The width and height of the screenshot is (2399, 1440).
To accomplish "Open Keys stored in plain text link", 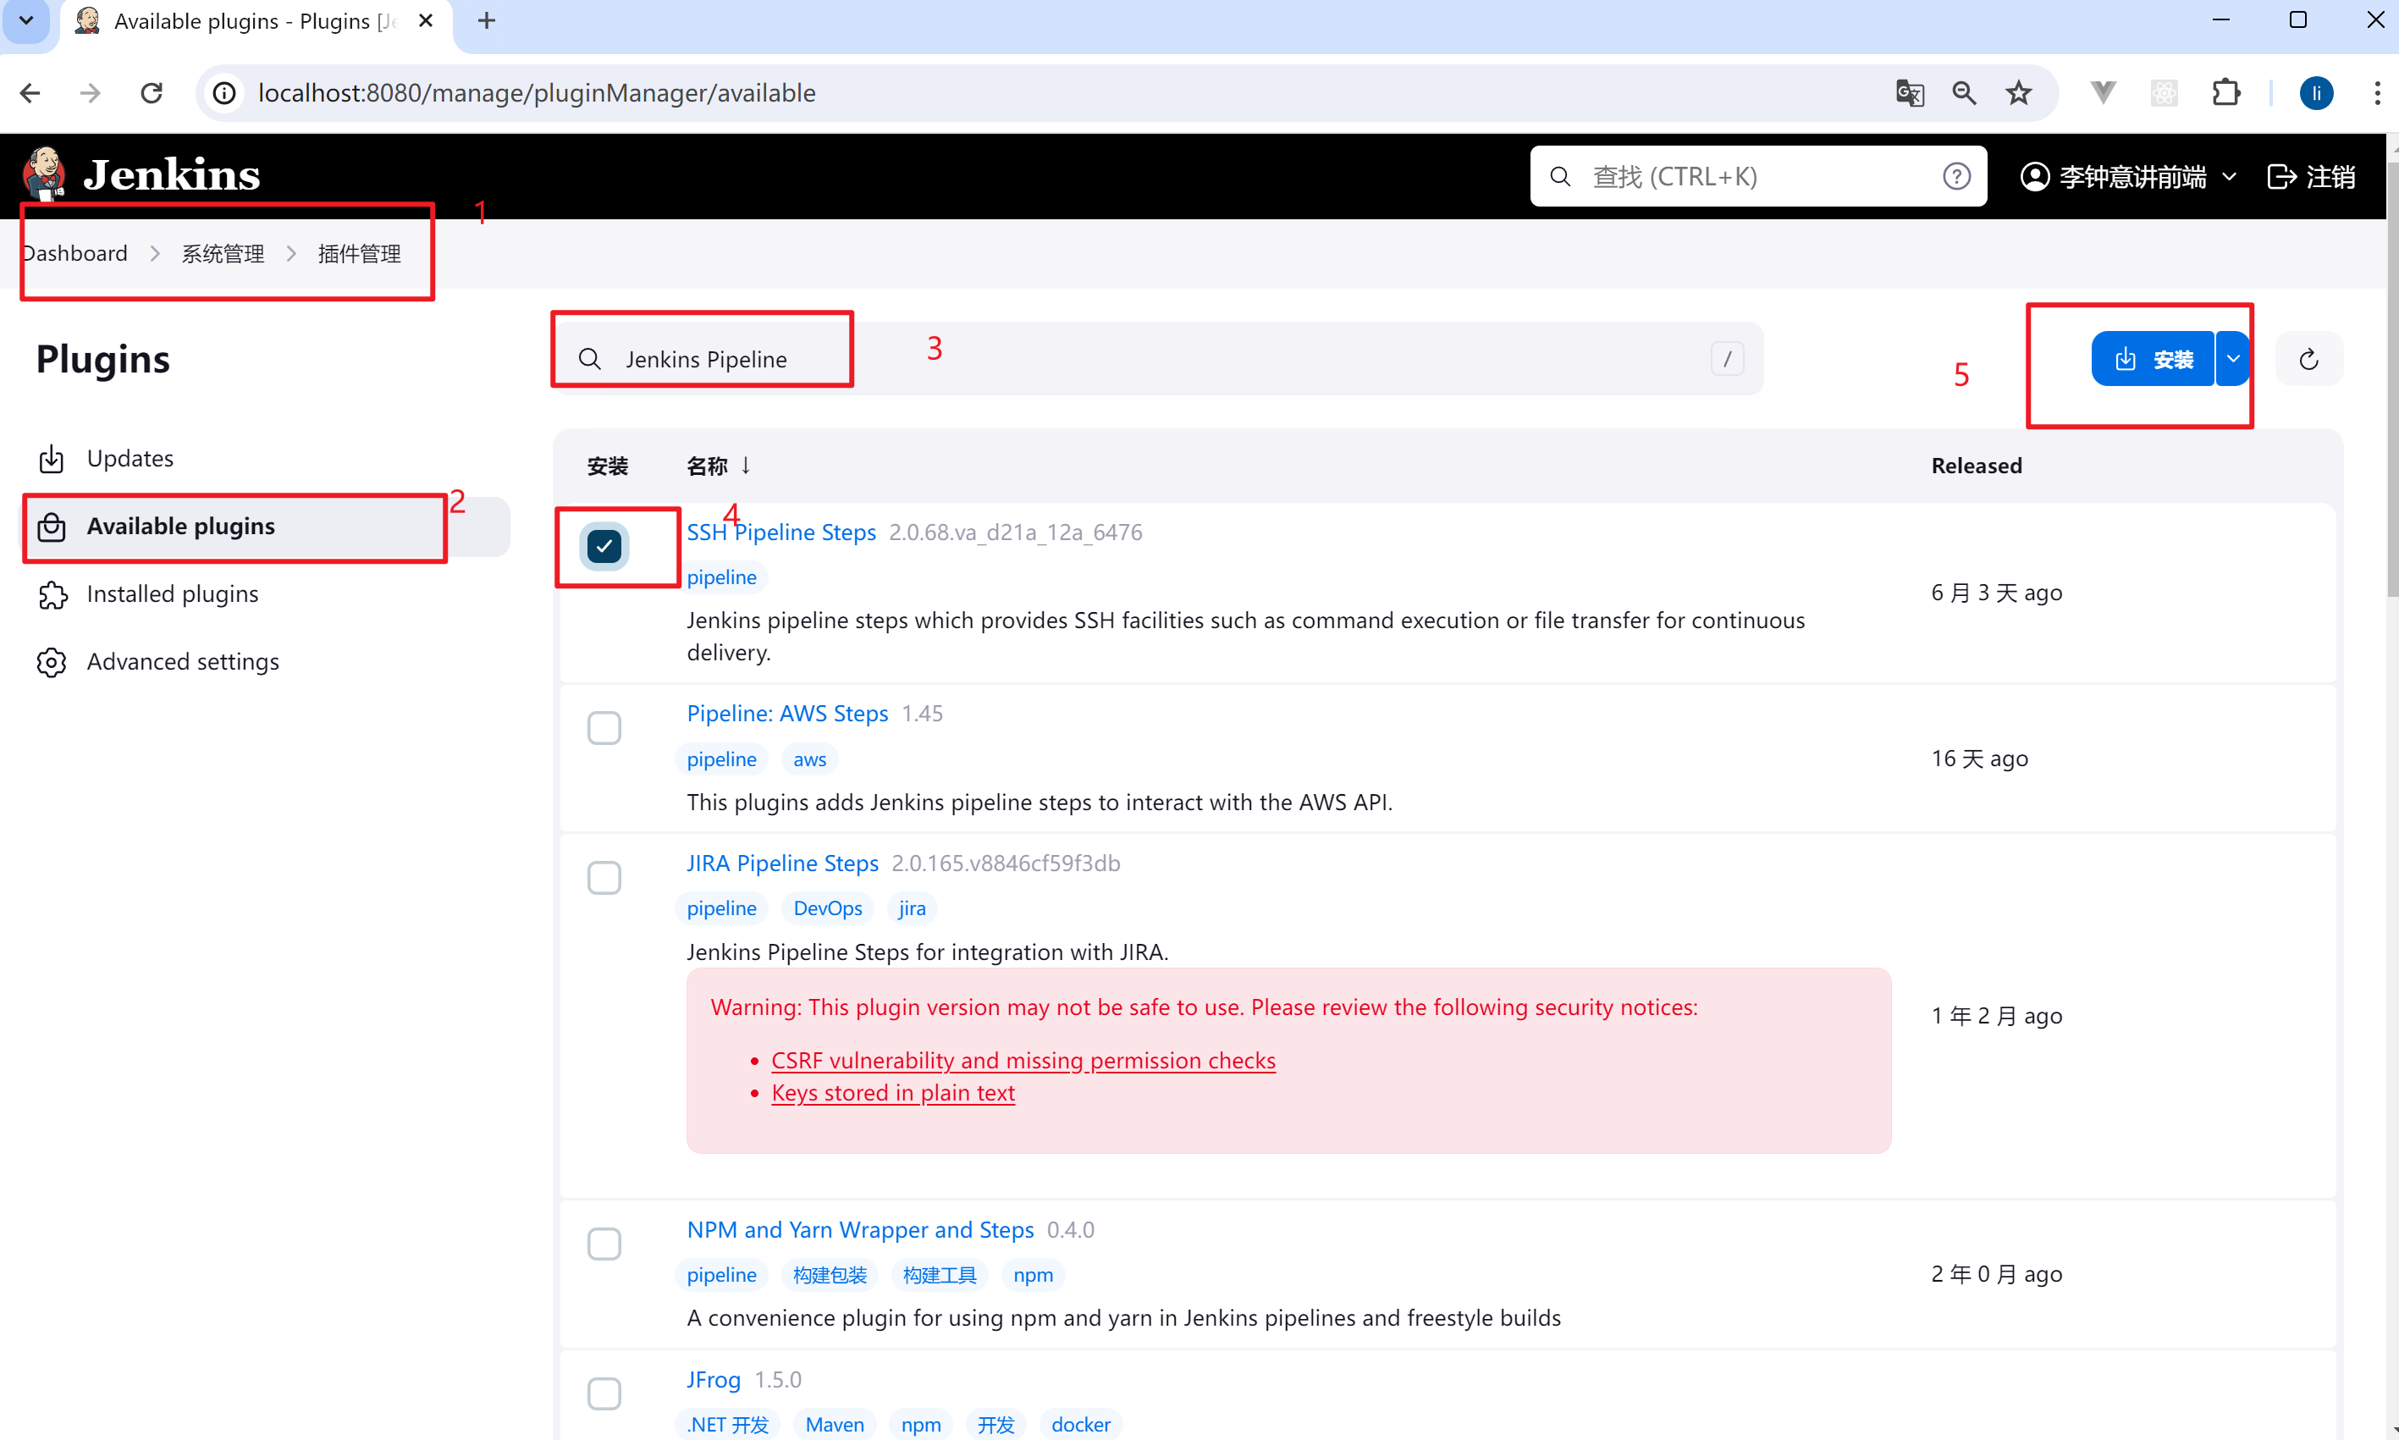I will click(x=892, y=1093).
